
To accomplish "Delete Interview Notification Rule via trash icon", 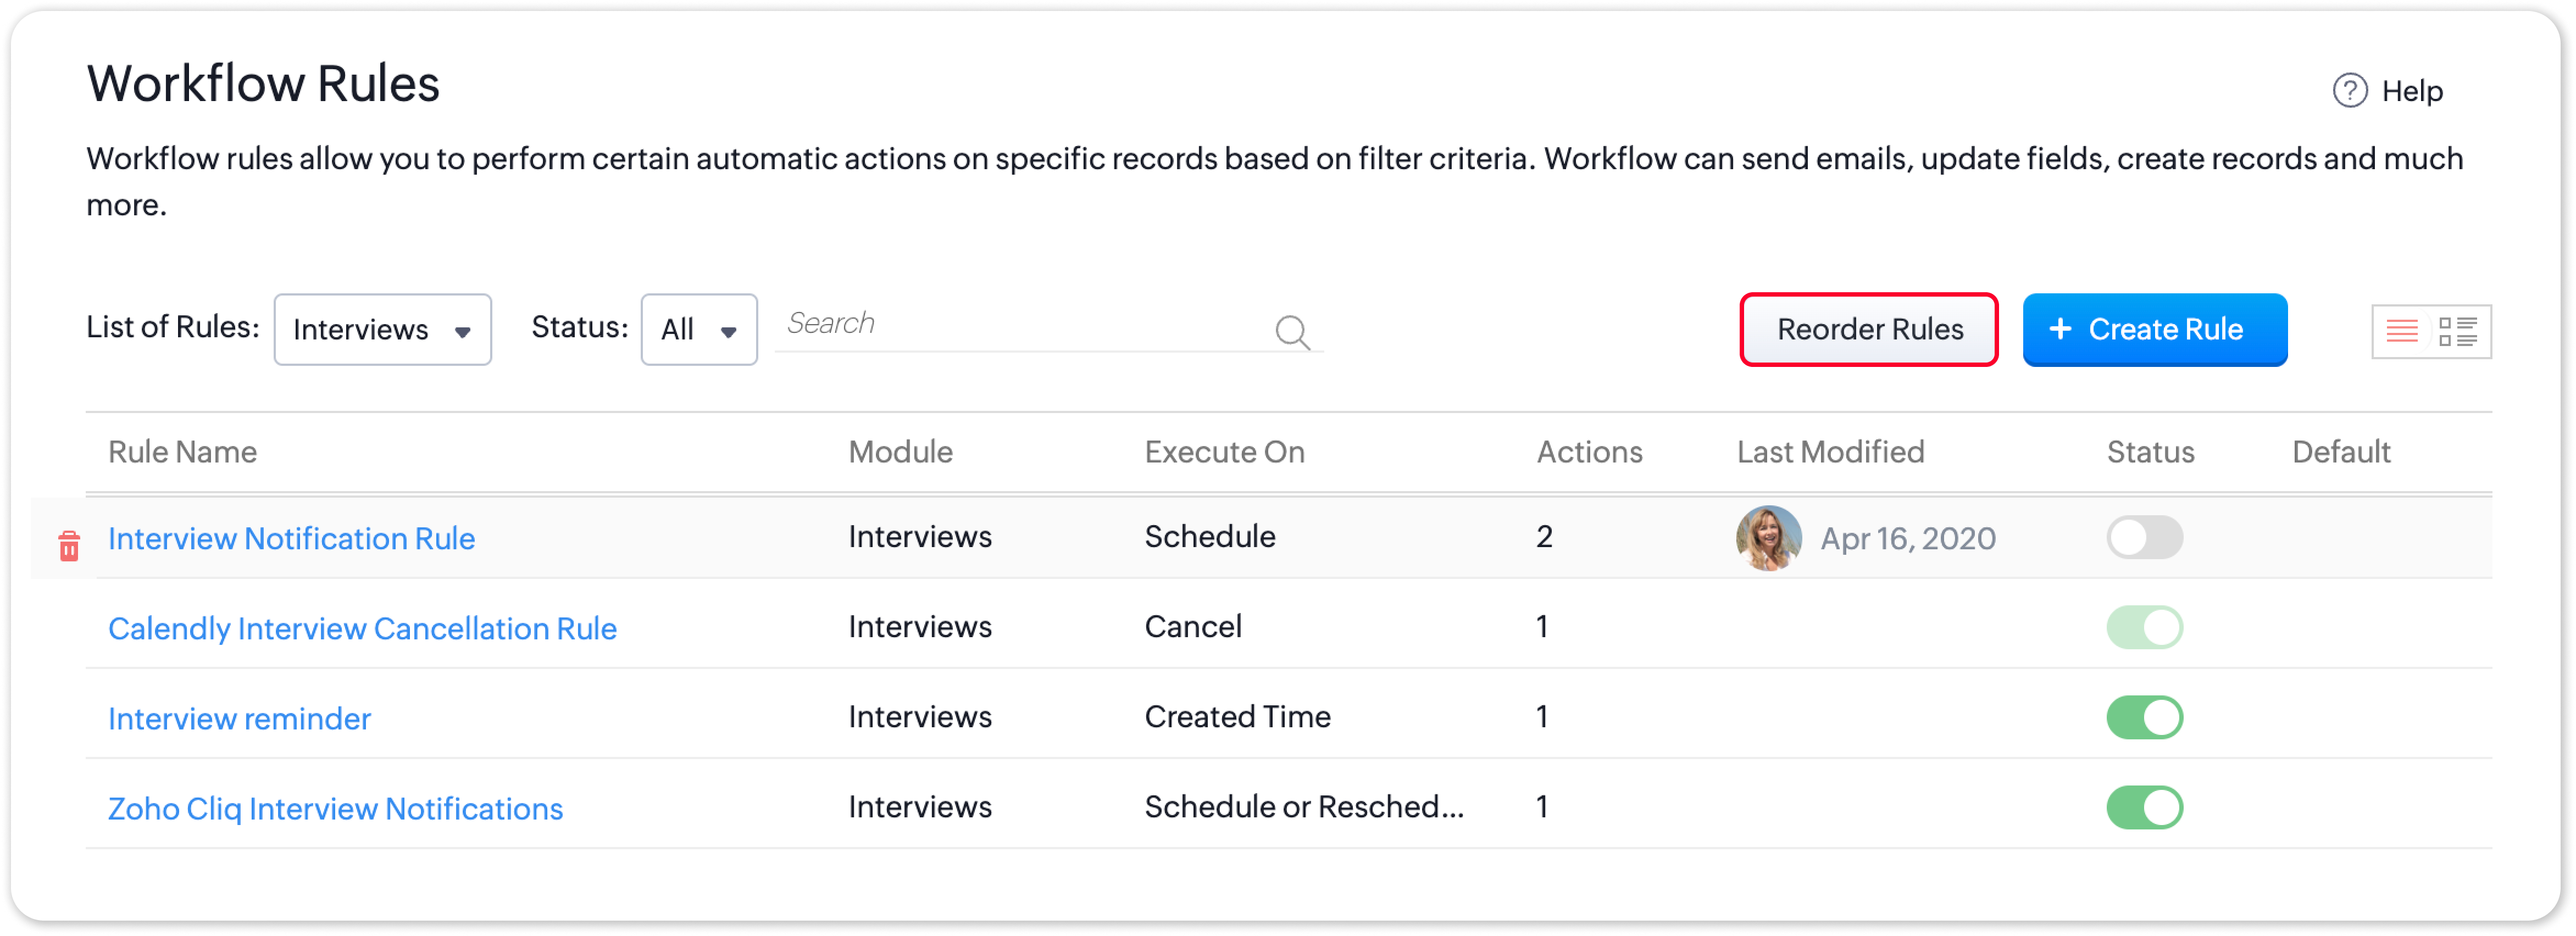I will [69, 546].
